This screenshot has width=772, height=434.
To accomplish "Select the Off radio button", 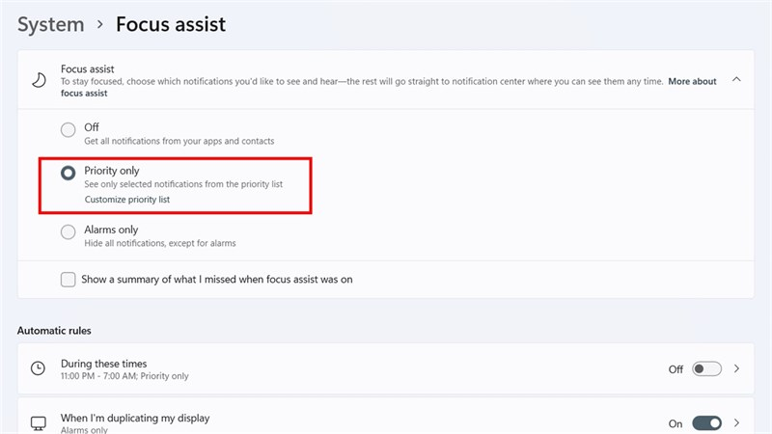I will pos(68,130).
